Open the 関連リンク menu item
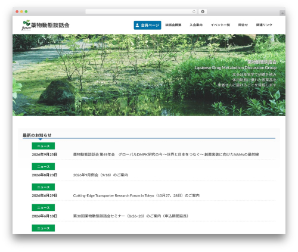Viewport: 298px width, 252px height. coord(264,25)
